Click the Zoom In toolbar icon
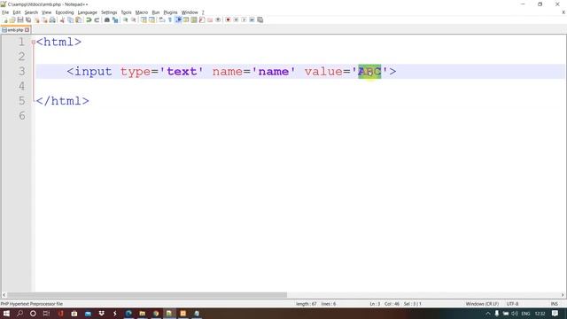Viewport: 567px width, 319px height. [126, 19]
